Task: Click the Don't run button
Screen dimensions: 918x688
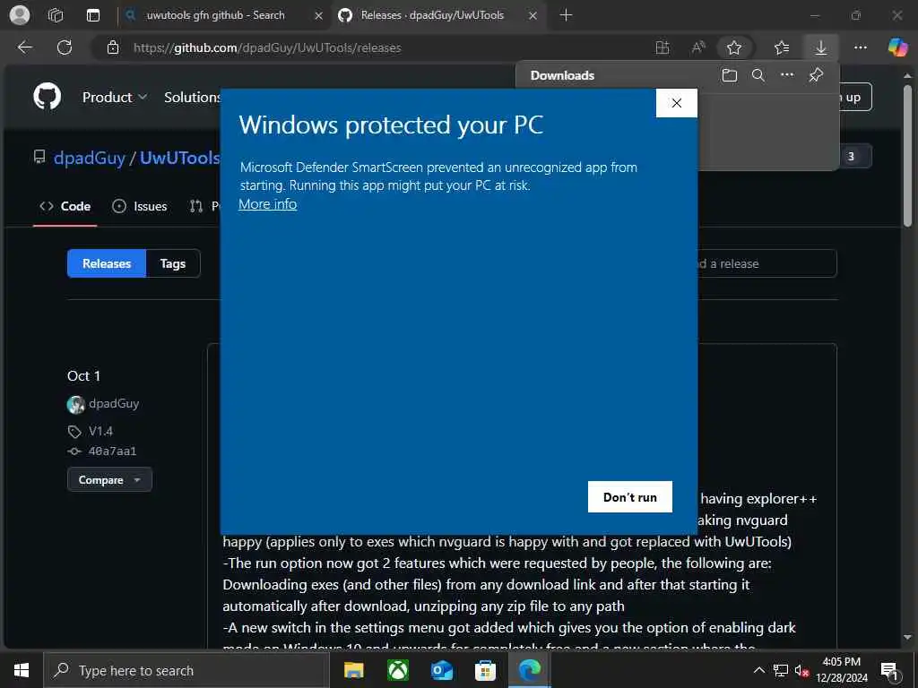Action: 630,496
